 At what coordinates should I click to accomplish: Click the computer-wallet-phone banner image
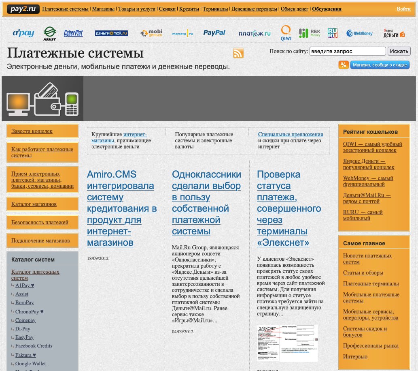click(42, 99)
